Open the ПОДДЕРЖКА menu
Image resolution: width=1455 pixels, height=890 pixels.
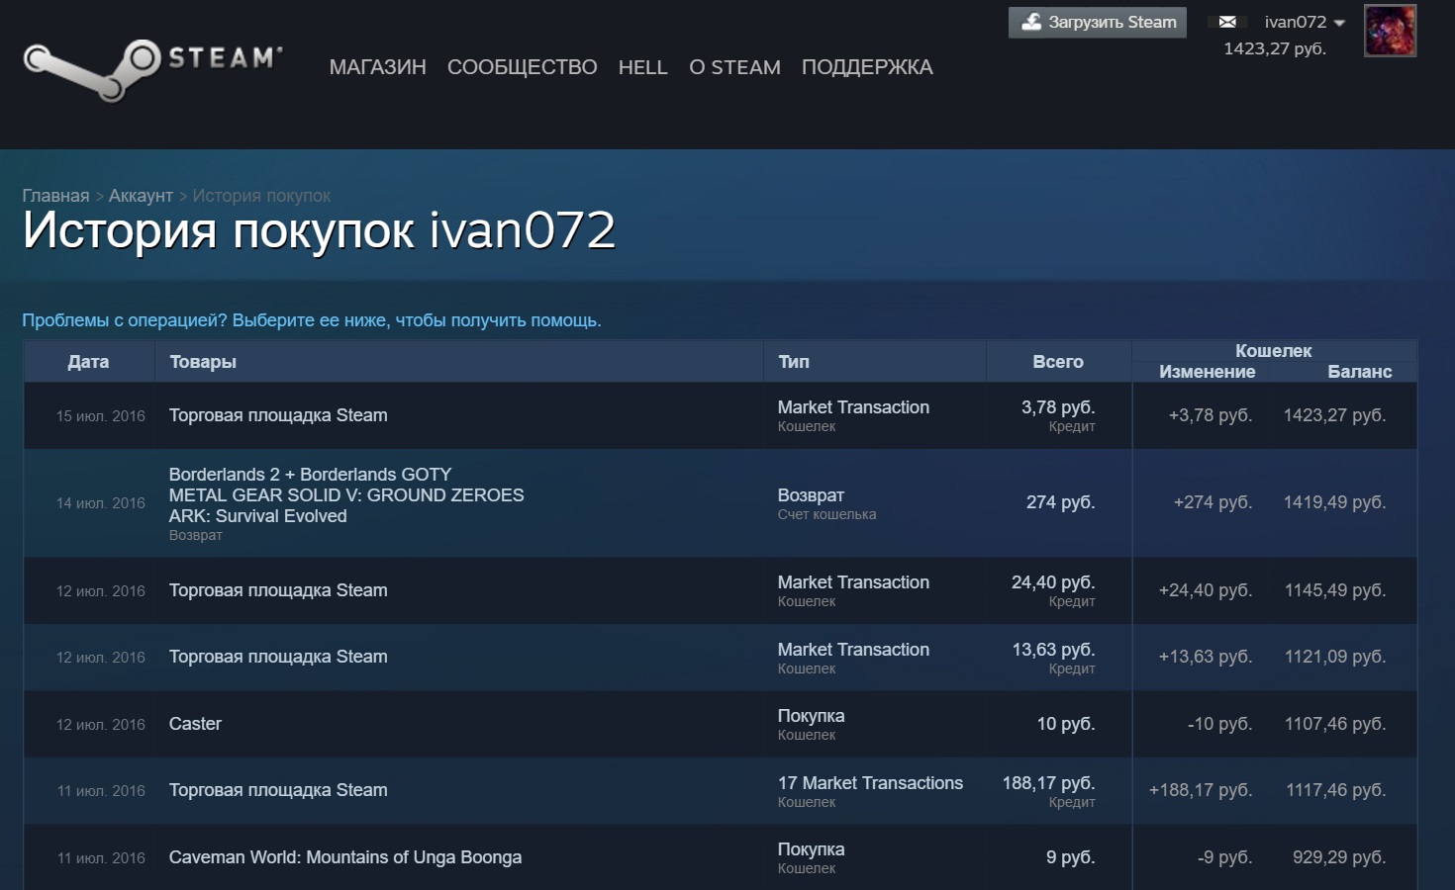(x=867, y=67)
